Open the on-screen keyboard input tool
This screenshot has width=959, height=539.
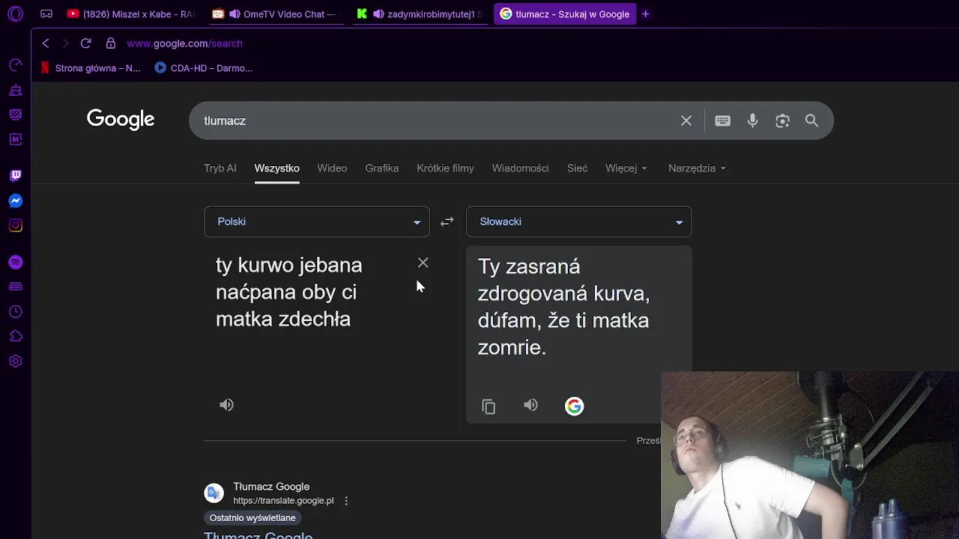point(722,121)
